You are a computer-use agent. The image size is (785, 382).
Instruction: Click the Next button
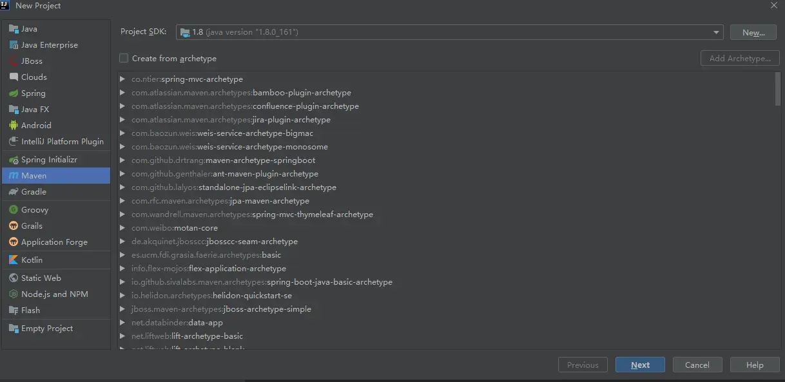click(x=640, y=365)
